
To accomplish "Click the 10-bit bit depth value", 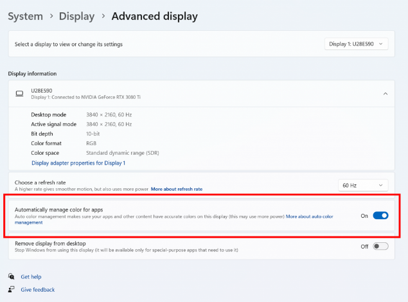I will point(94,134).
